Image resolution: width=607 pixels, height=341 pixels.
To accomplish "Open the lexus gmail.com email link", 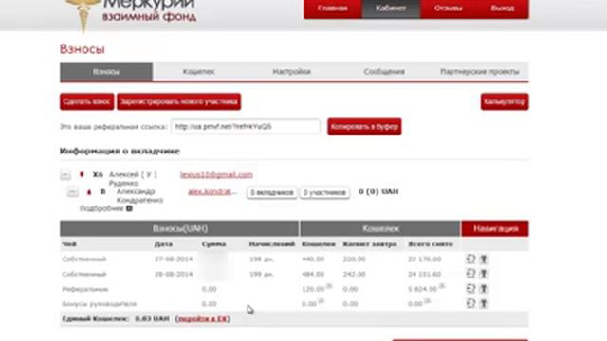I will [216, 174].
